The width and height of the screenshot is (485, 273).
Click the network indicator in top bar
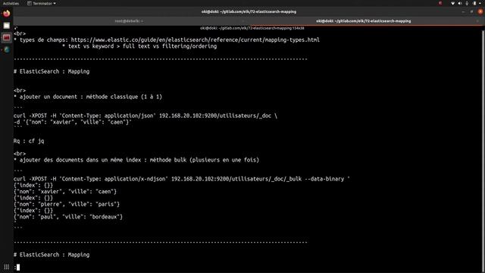click(452, 3)
